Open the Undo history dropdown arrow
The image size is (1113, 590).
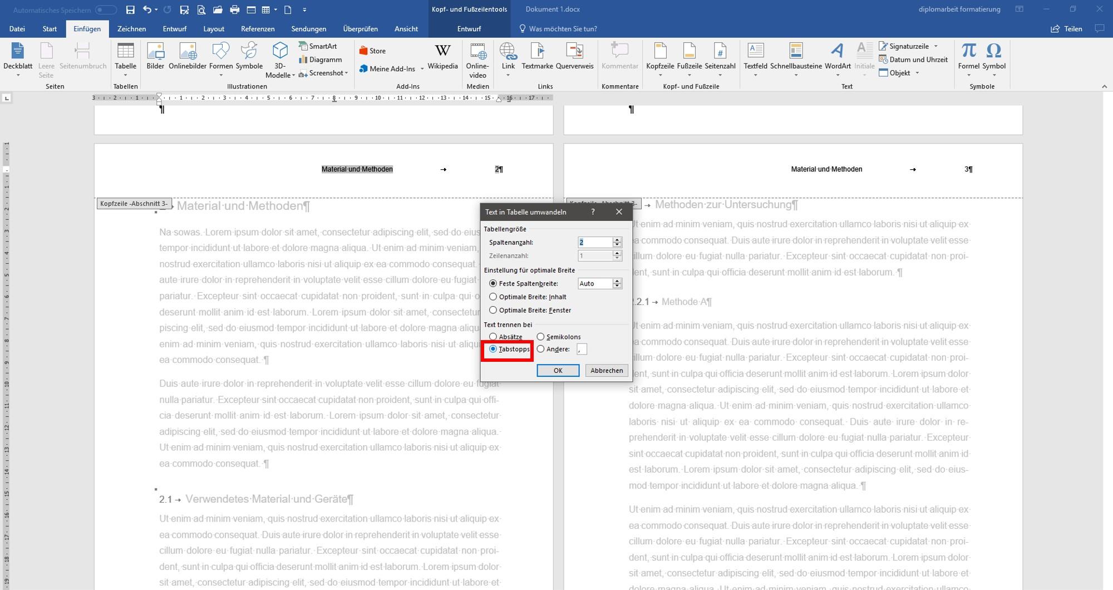[156, 9]
